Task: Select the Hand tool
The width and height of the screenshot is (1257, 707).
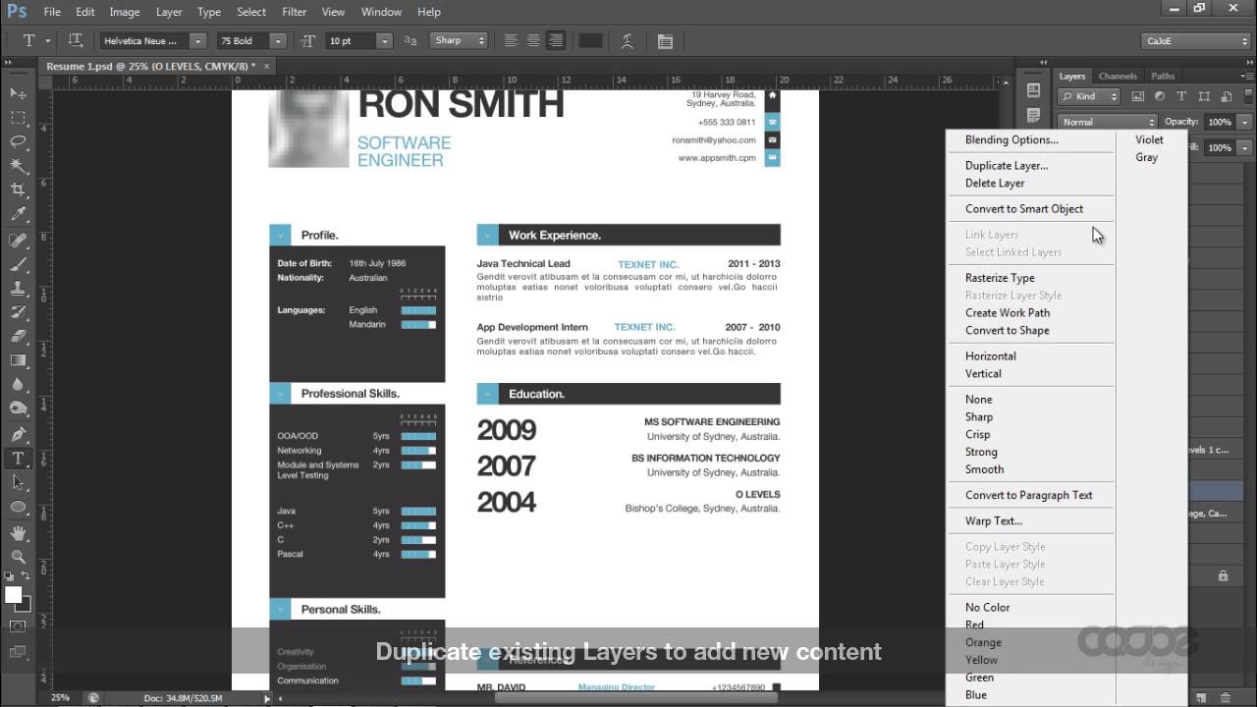Action: [18, 532]
